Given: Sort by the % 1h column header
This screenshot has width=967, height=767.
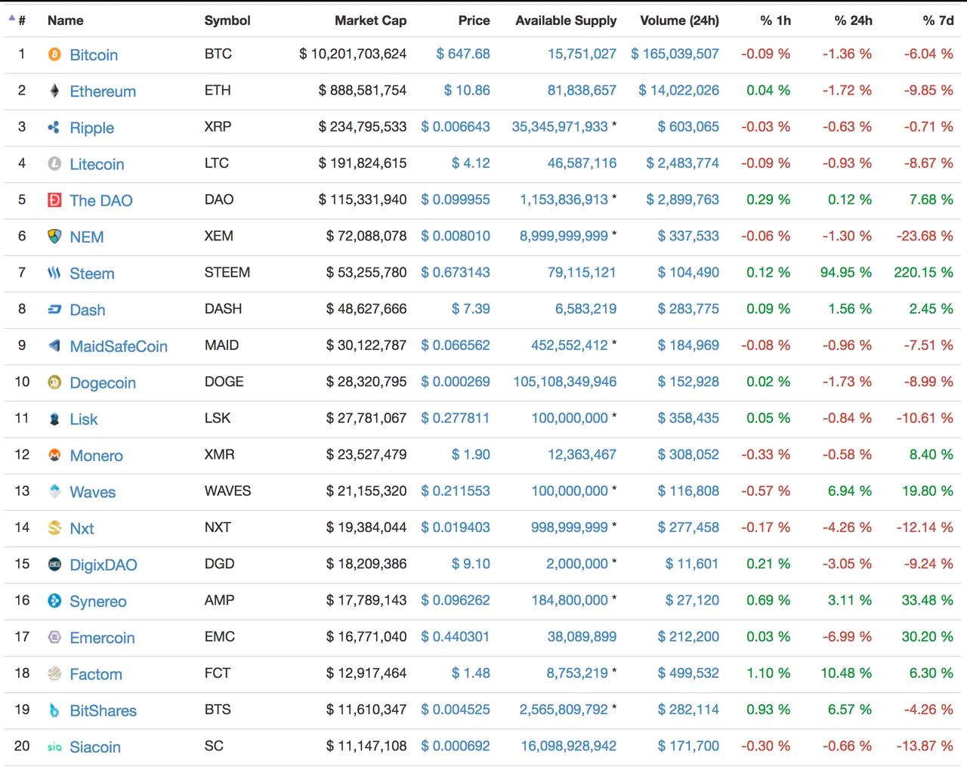Looking at the screenshot, I should tap(775, 20).
